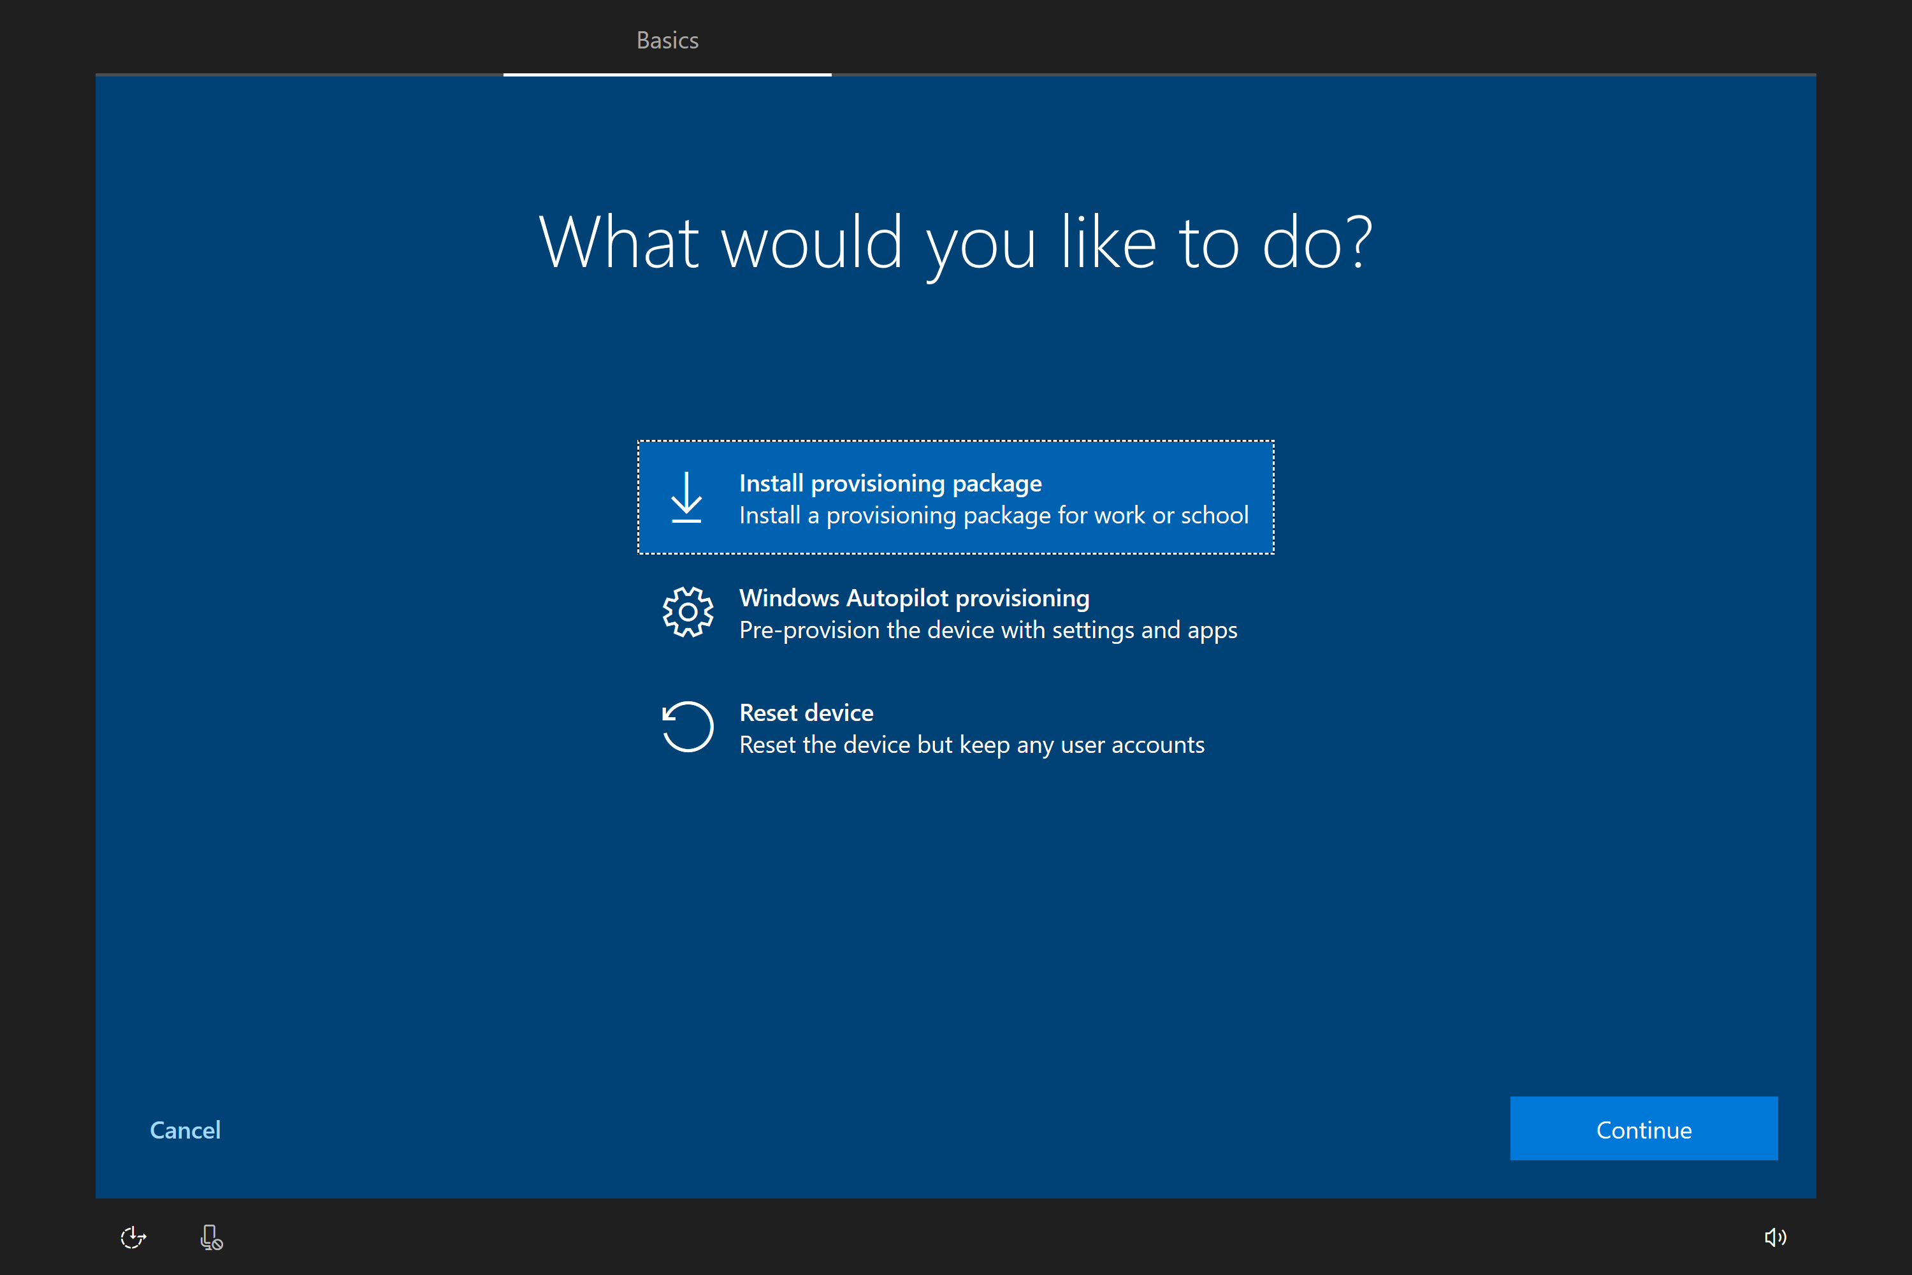Click the word 'device' in Reset device title
Image resolution: width=1912 pixels, height=1275 pixels.
click(839, 712)
